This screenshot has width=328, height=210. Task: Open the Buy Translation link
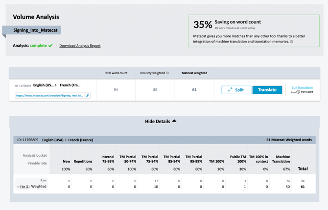302,87
